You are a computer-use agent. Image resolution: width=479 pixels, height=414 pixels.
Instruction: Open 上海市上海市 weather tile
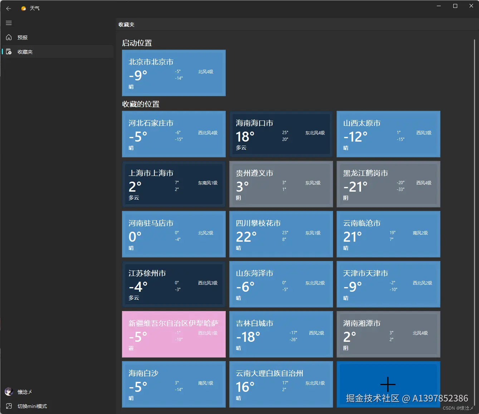174,184
